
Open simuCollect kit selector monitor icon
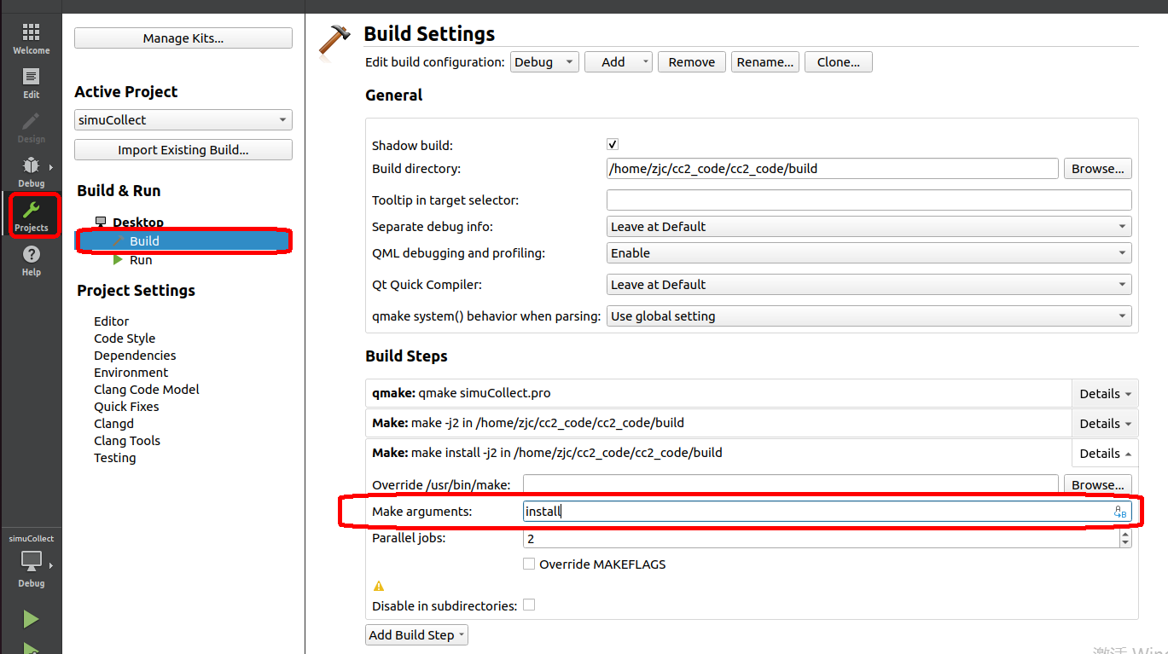(x=31, y=560)
